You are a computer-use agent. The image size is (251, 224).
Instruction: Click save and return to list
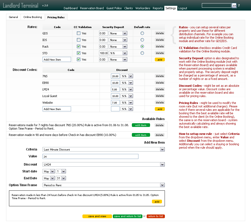coord(128,216)
